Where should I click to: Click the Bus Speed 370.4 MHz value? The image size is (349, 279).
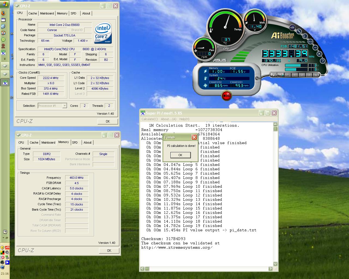click(x=51, y=89)
